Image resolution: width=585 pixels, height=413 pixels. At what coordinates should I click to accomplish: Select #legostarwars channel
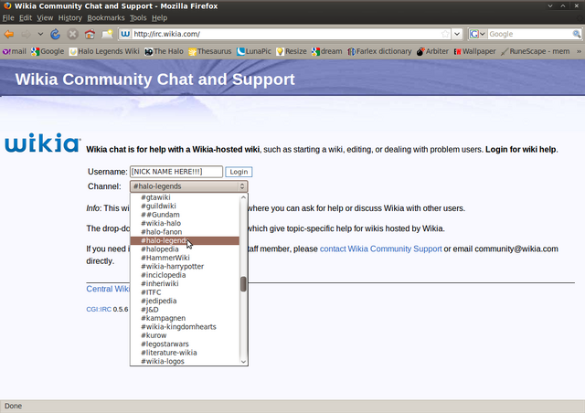point(185,344)
